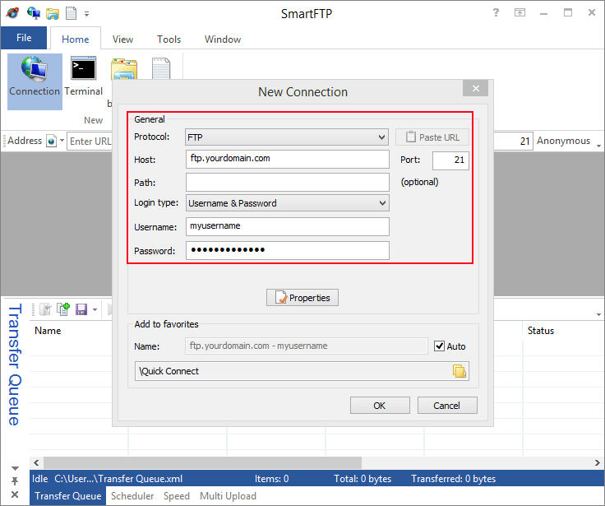The image size is (605, 506).
Task: Click the Password field
Action: (x=288, y=250)
